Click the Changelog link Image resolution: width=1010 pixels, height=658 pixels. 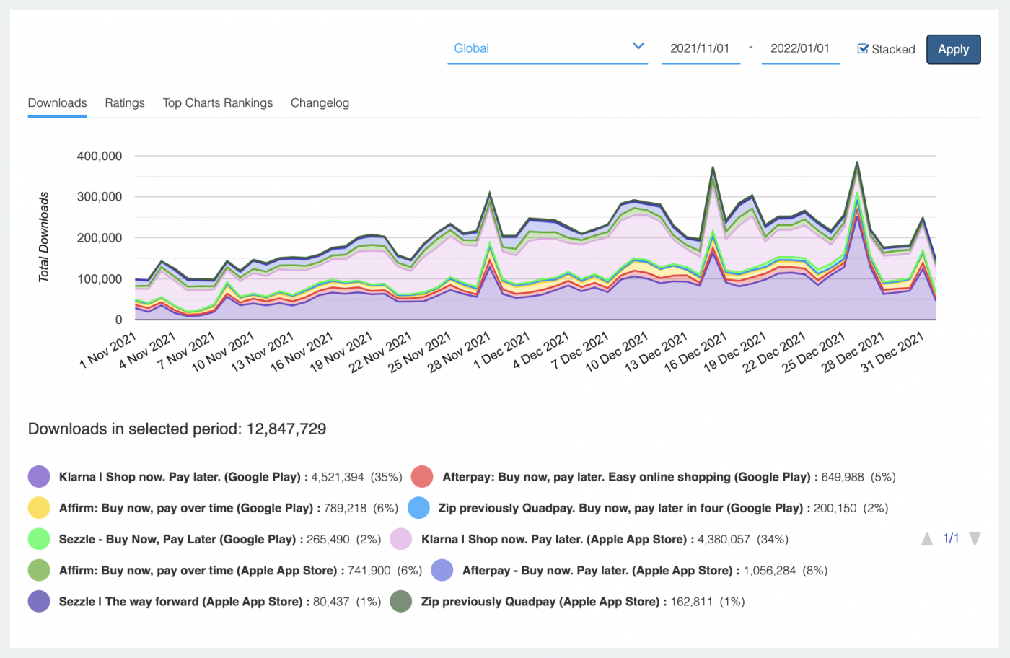(x=320, y=102)
